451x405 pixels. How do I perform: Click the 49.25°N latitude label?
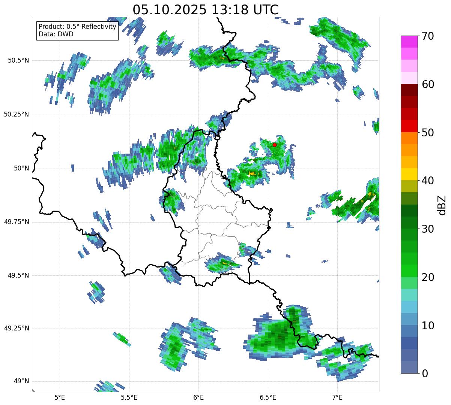[x=16, y=328]
